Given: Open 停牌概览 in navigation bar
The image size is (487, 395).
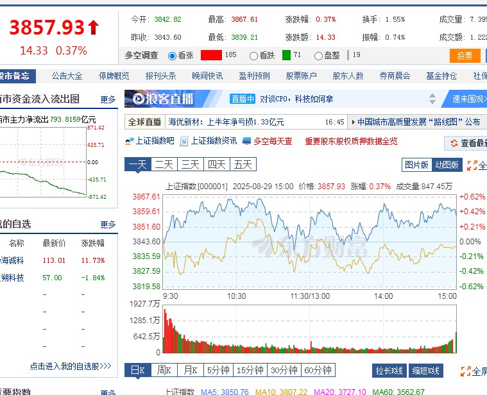Looking at the screenshot, I should [x=114, y=76].
